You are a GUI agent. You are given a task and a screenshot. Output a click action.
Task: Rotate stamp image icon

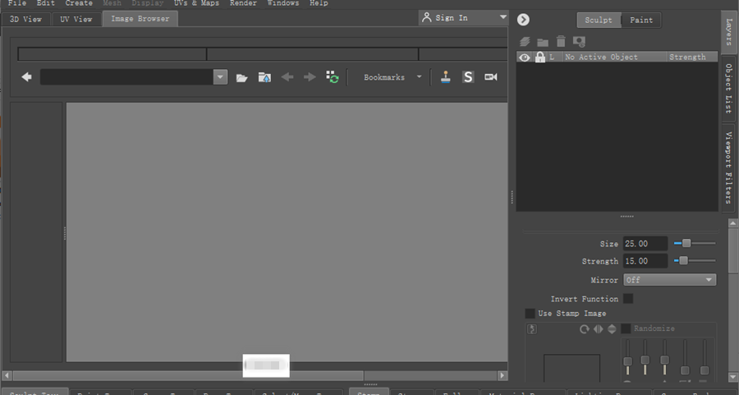[x=585, y=329]
